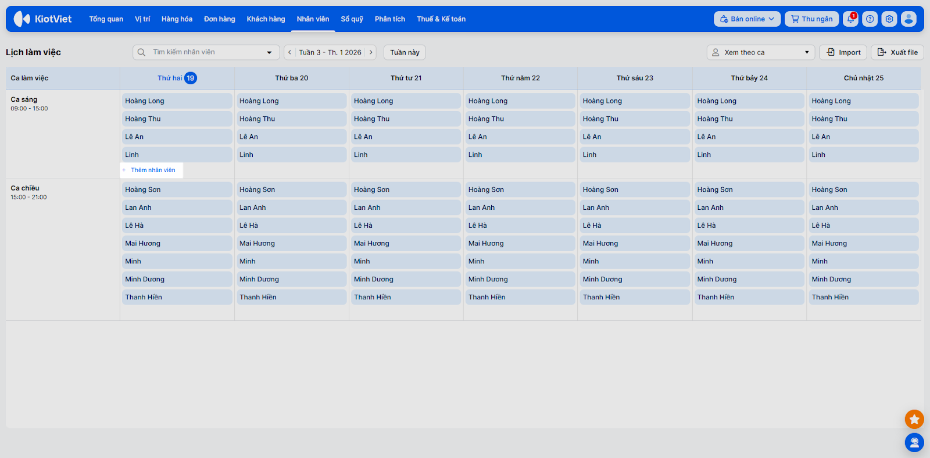This screenshot has height=458, width=930.
Task: Click Thanh Hiền on Chủ nhật
Action: coord(864,298)
